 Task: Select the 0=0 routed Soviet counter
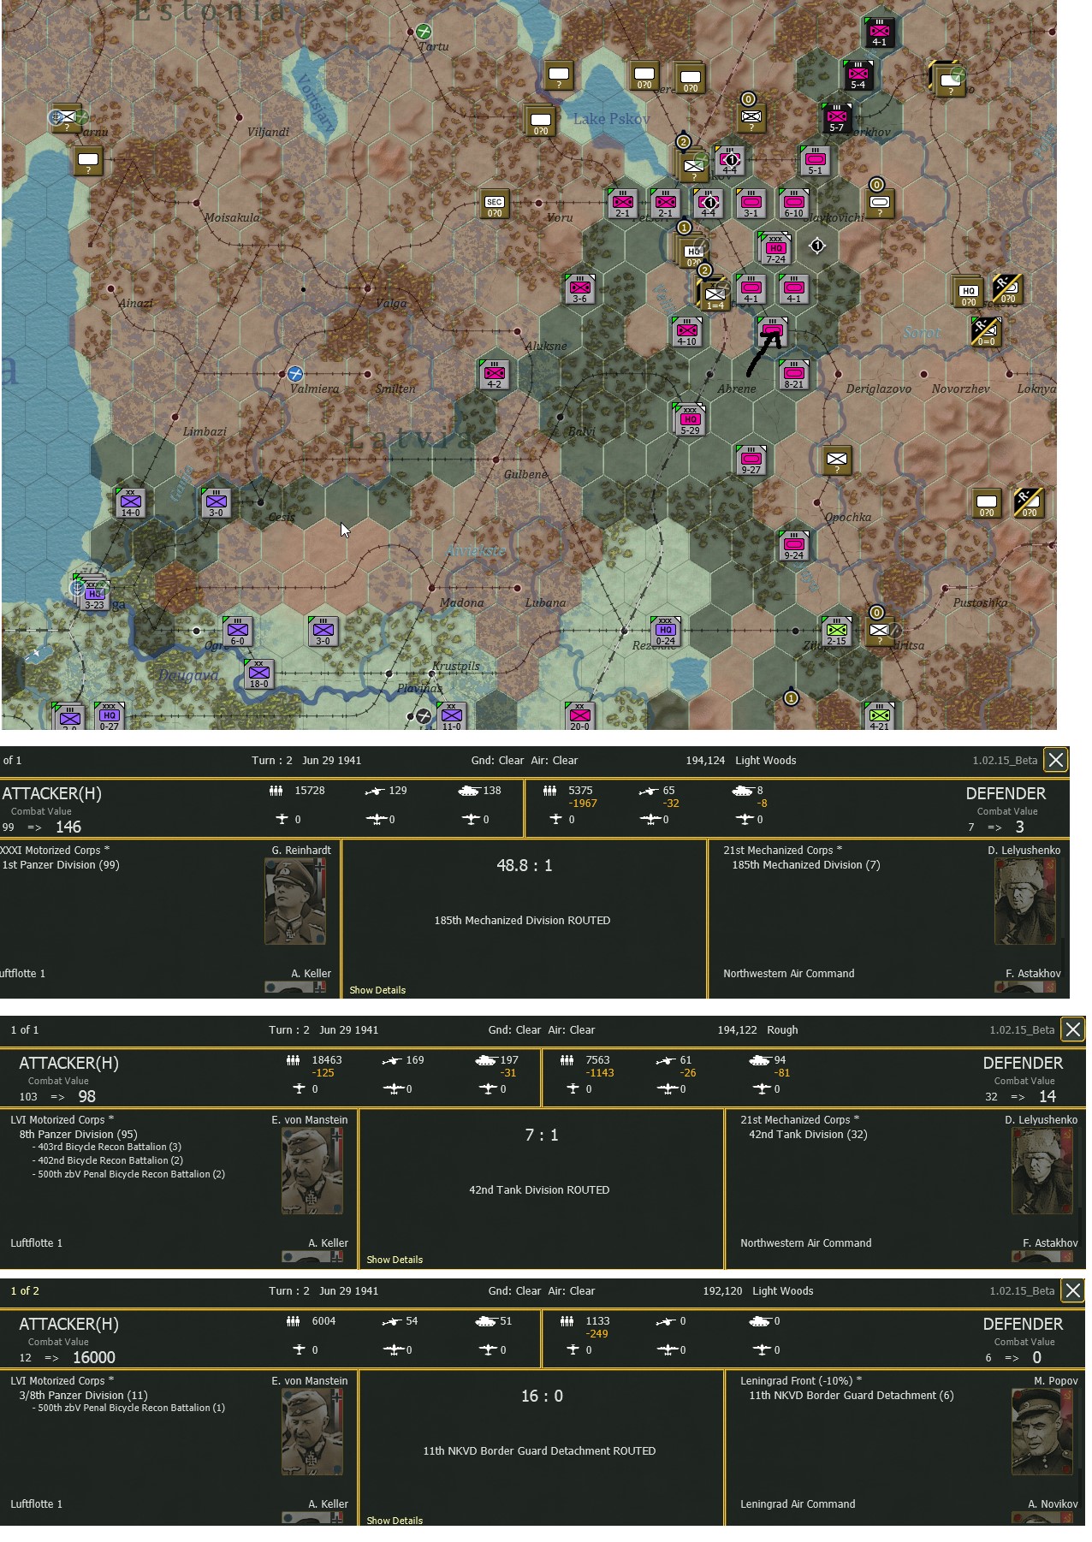[986, 332]
